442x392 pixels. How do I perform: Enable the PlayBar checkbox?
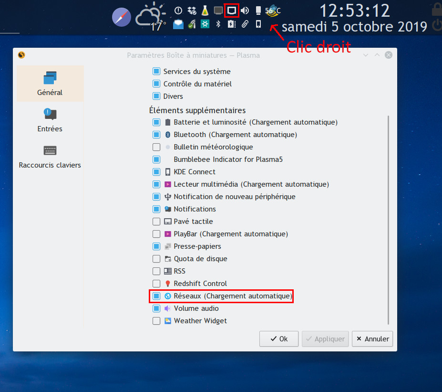[x=156, y=233]
